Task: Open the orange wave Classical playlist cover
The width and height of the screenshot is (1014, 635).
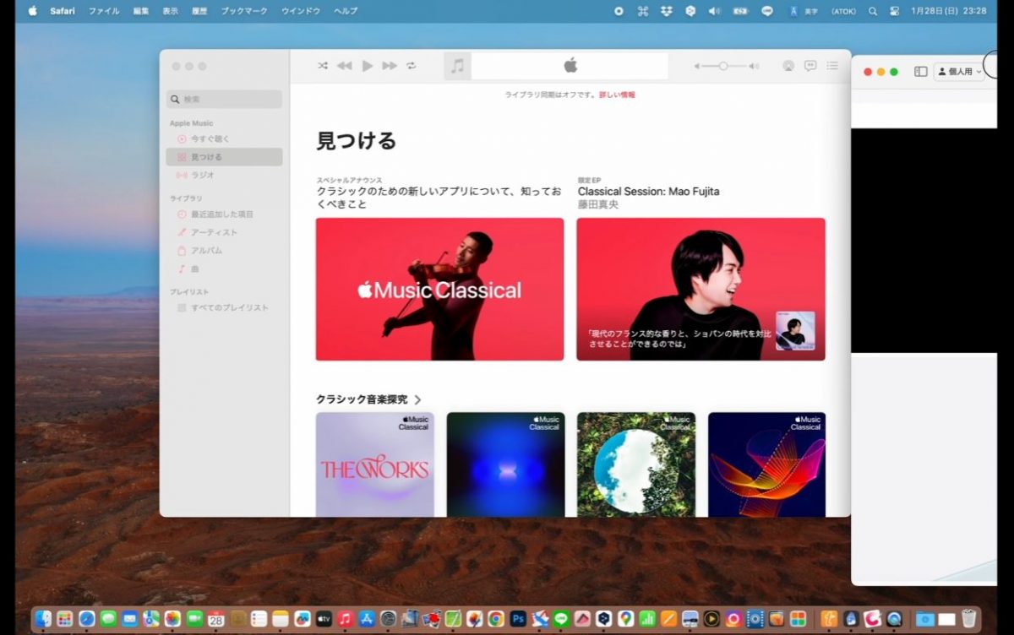Action: [x=766, y=464]
